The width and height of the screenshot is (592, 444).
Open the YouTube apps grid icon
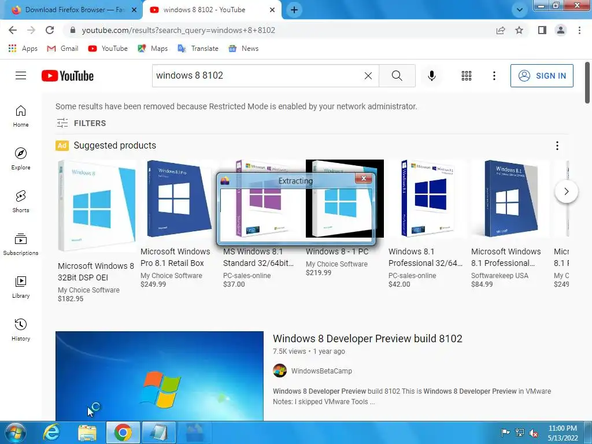(467, 76)
